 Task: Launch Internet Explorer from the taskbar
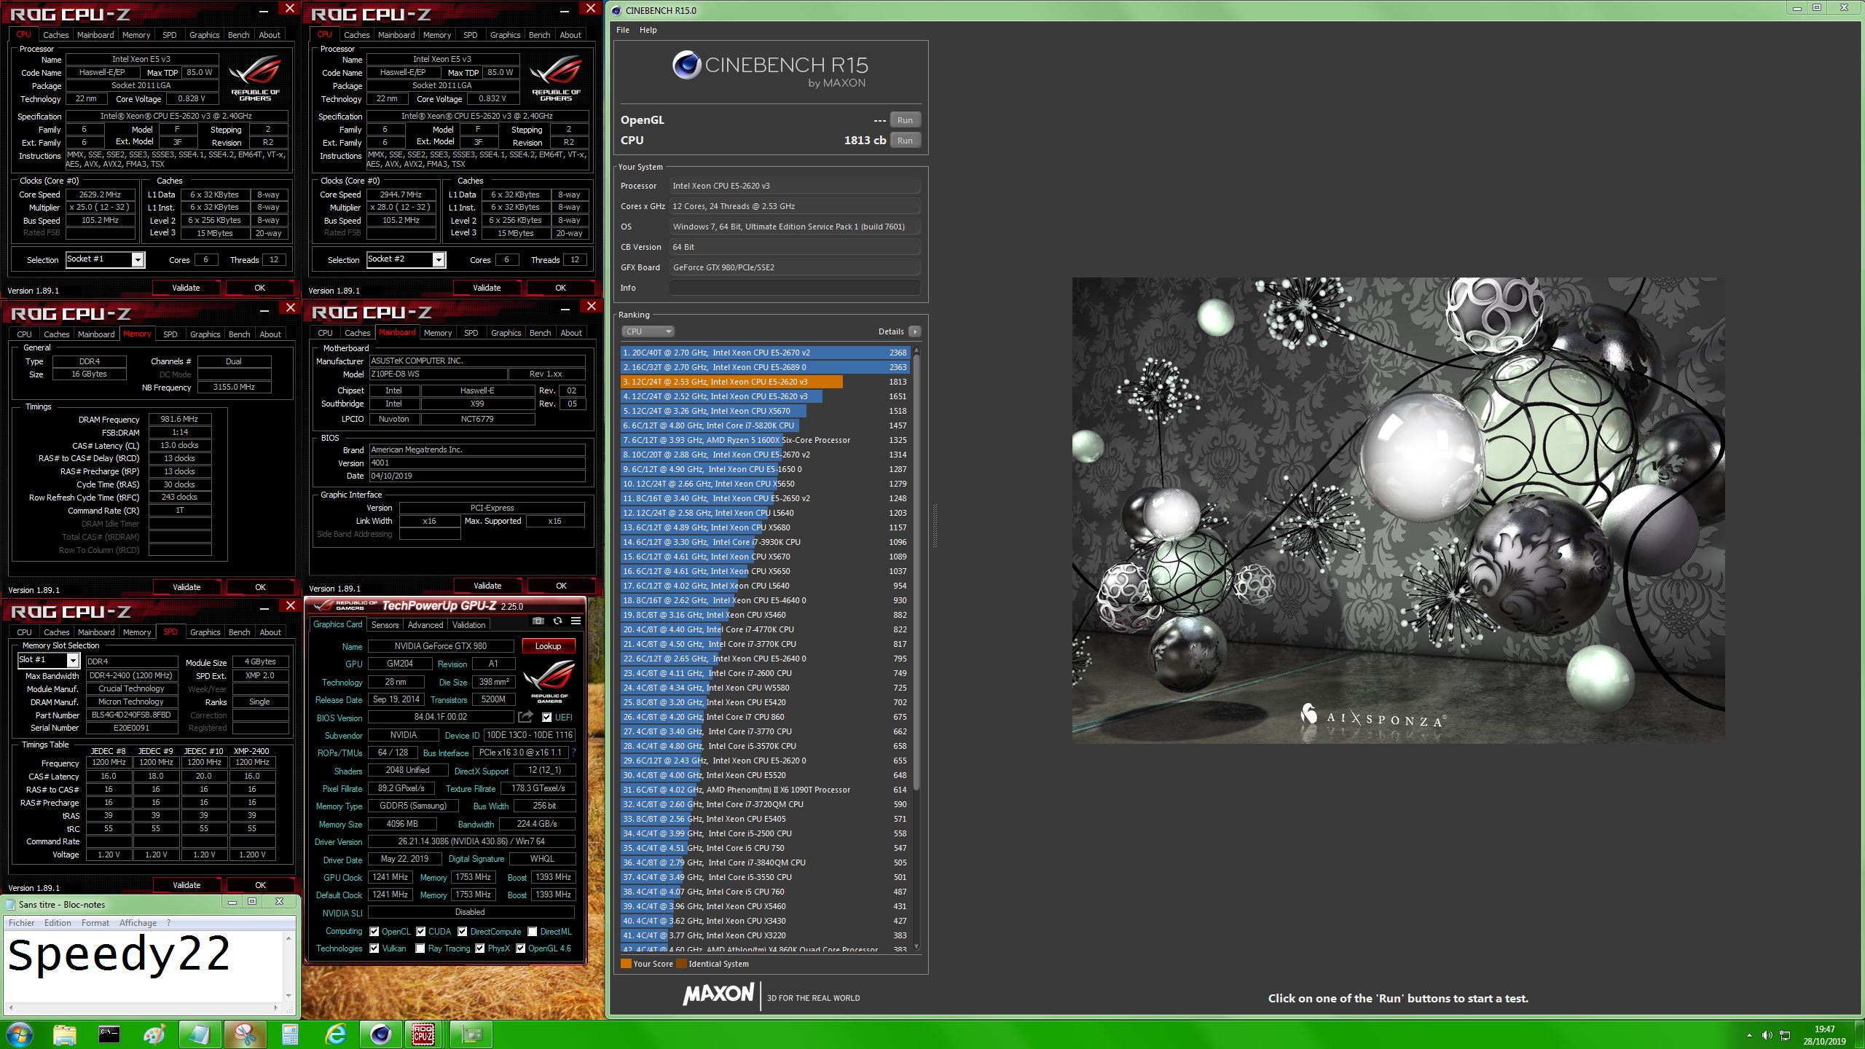point(335,1034)
